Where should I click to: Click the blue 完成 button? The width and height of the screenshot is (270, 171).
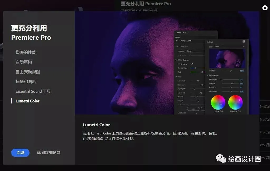(x=20, y=153)
